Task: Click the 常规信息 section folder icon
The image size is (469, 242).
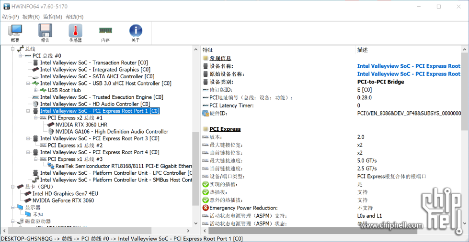Action: pyautogui.click(x=206, y=58)
